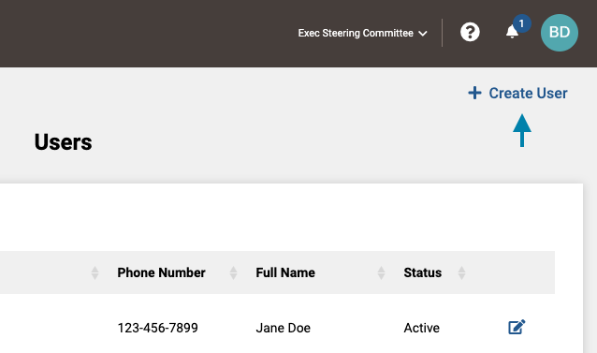Open the help question mark icon
Screen dimensions: 597x353
tap(470, 33)
